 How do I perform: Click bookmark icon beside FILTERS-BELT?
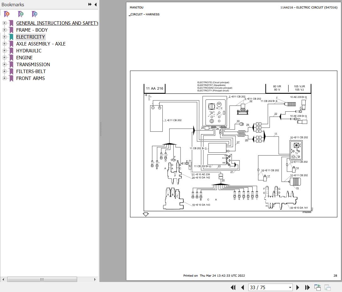tap(11, 72)
